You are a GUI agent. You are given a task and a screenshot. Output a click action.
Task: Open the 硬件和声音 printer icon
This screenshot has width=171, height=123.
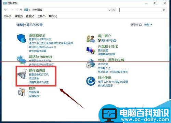click(22, 74)
